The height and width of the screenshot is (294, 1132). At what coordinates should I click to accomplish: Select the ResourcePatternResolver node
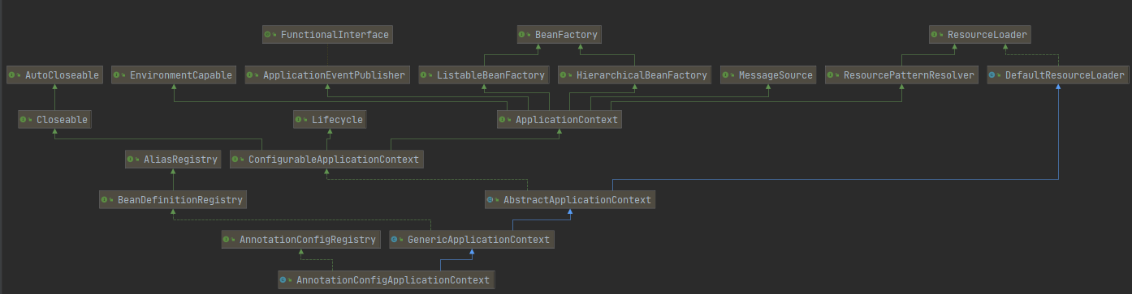coord(902,75)
